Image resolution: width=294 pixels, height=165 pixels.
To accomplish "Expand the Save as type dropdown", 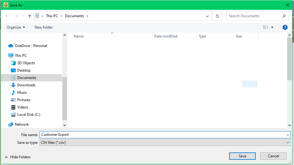I will [x=288, y=143].
